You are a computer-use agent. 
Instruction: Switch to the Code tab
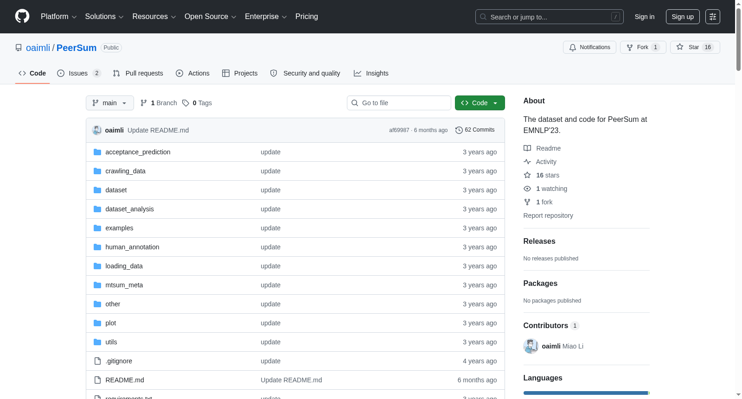click(x=32, y=73)
